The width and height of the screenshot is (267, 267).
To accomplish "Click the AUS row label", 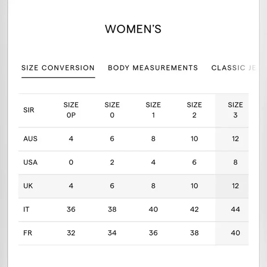I will pyautogui.click(x=30, y=139).
